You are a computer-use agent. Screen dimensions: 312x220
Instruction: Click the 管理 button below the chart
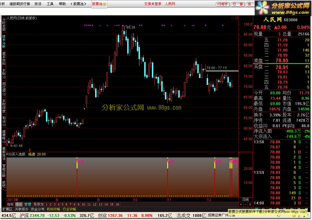click(28, 204)
